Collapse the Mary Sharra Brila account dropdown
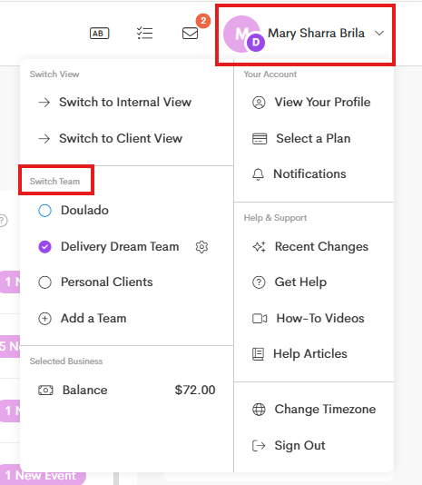The image size is (422, 485). pyautogui.click(x=305, y=34)
